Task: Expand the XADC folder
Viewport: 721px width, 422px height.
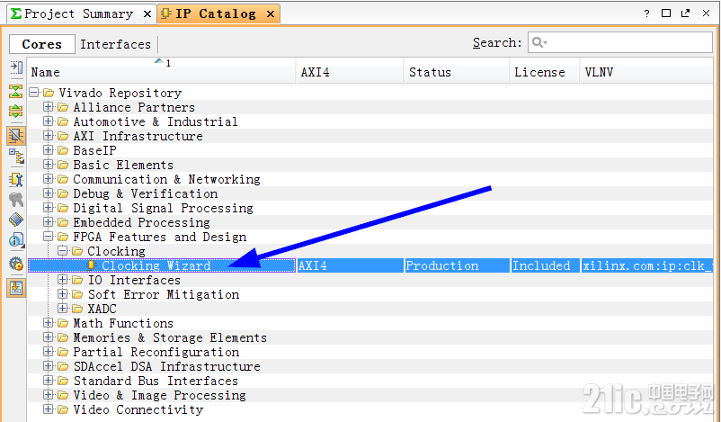Action: pyautogui.click(x=63, y=309)
